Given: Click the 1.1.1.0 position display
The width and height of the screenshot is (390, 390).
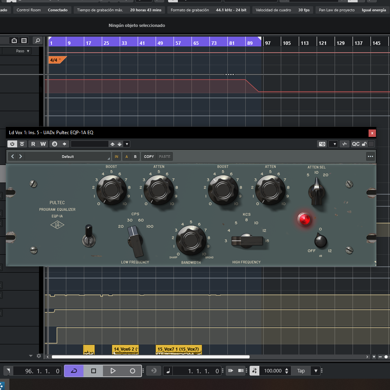Looking at the screenshot, I should pos(197,371).
